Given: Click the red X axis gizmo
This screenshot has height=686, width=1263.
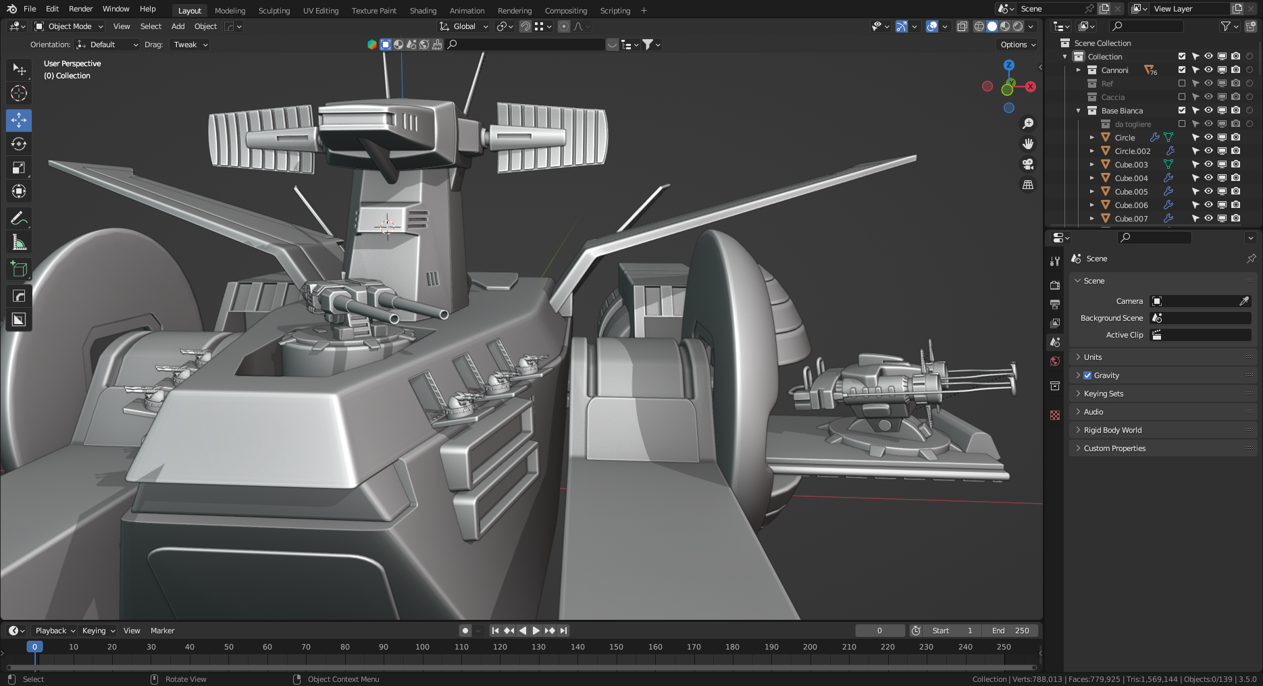Looking at the screenshot, I should (1031, 86).
